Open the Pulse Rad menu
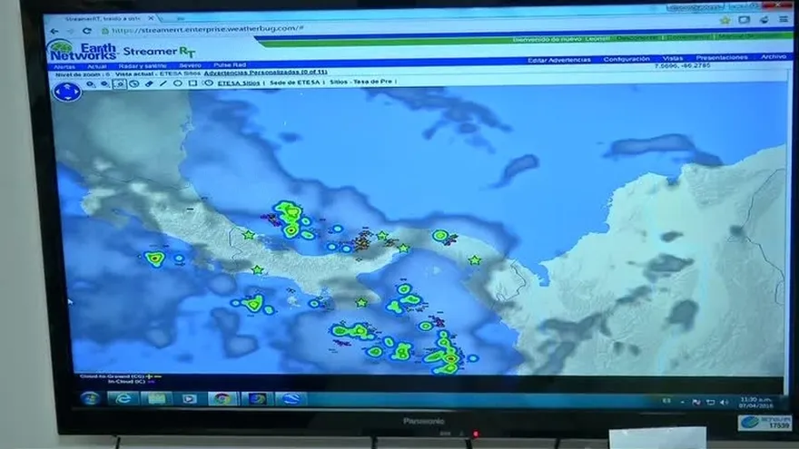 pyautogui.click(x=230, y=64)
